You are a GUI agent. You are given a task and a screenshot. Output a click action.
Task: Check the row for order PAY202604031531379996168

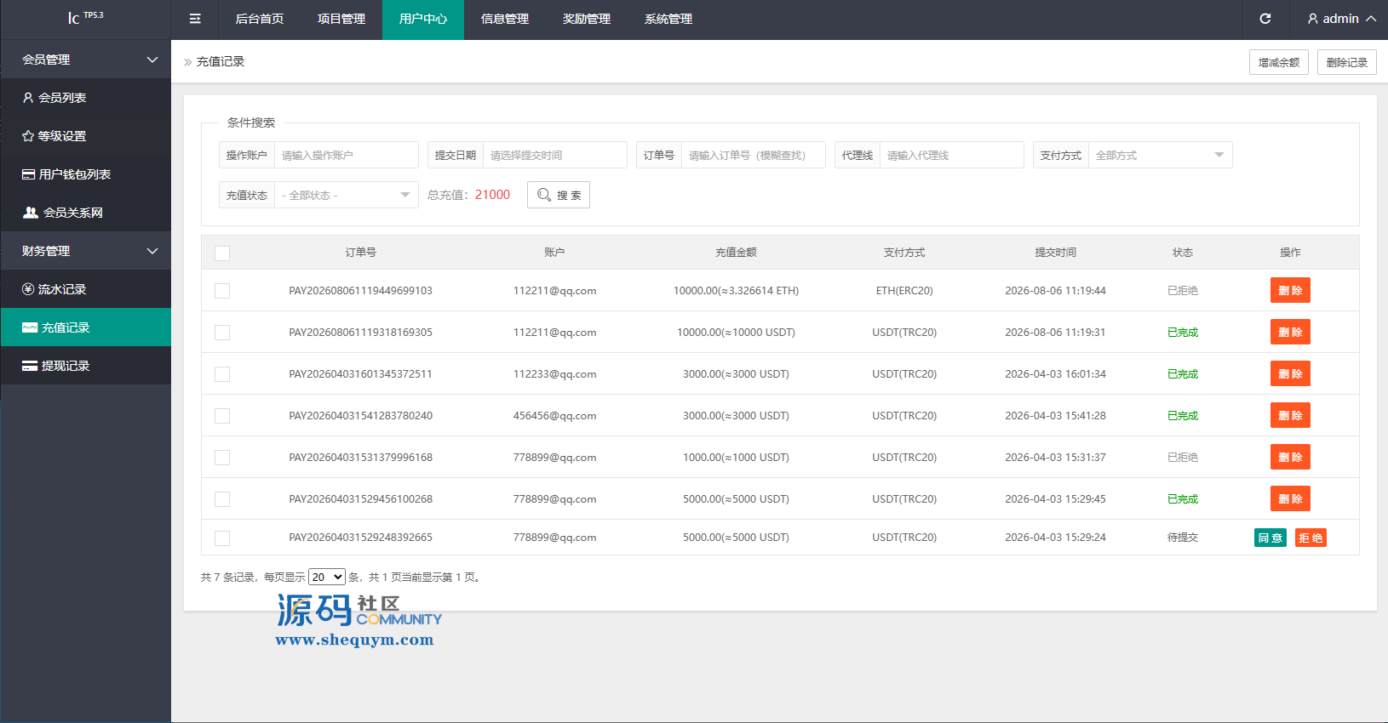tap(222, 458)
